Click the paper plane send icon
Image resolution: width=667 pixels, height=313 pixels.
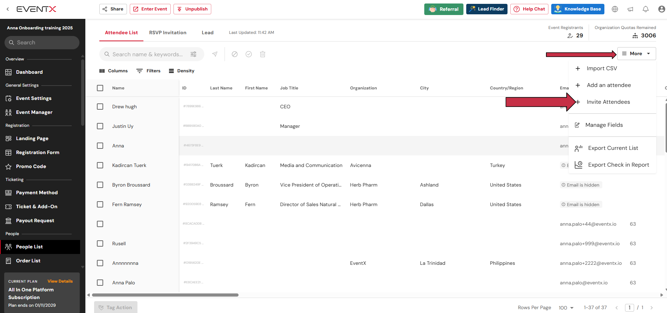click(x=215, y=54)
